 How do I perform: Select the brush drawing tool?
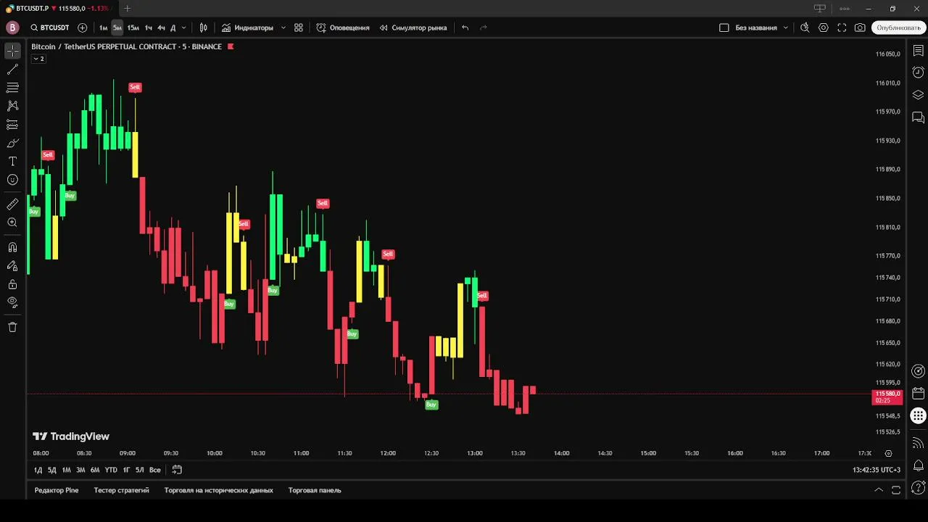12,143
